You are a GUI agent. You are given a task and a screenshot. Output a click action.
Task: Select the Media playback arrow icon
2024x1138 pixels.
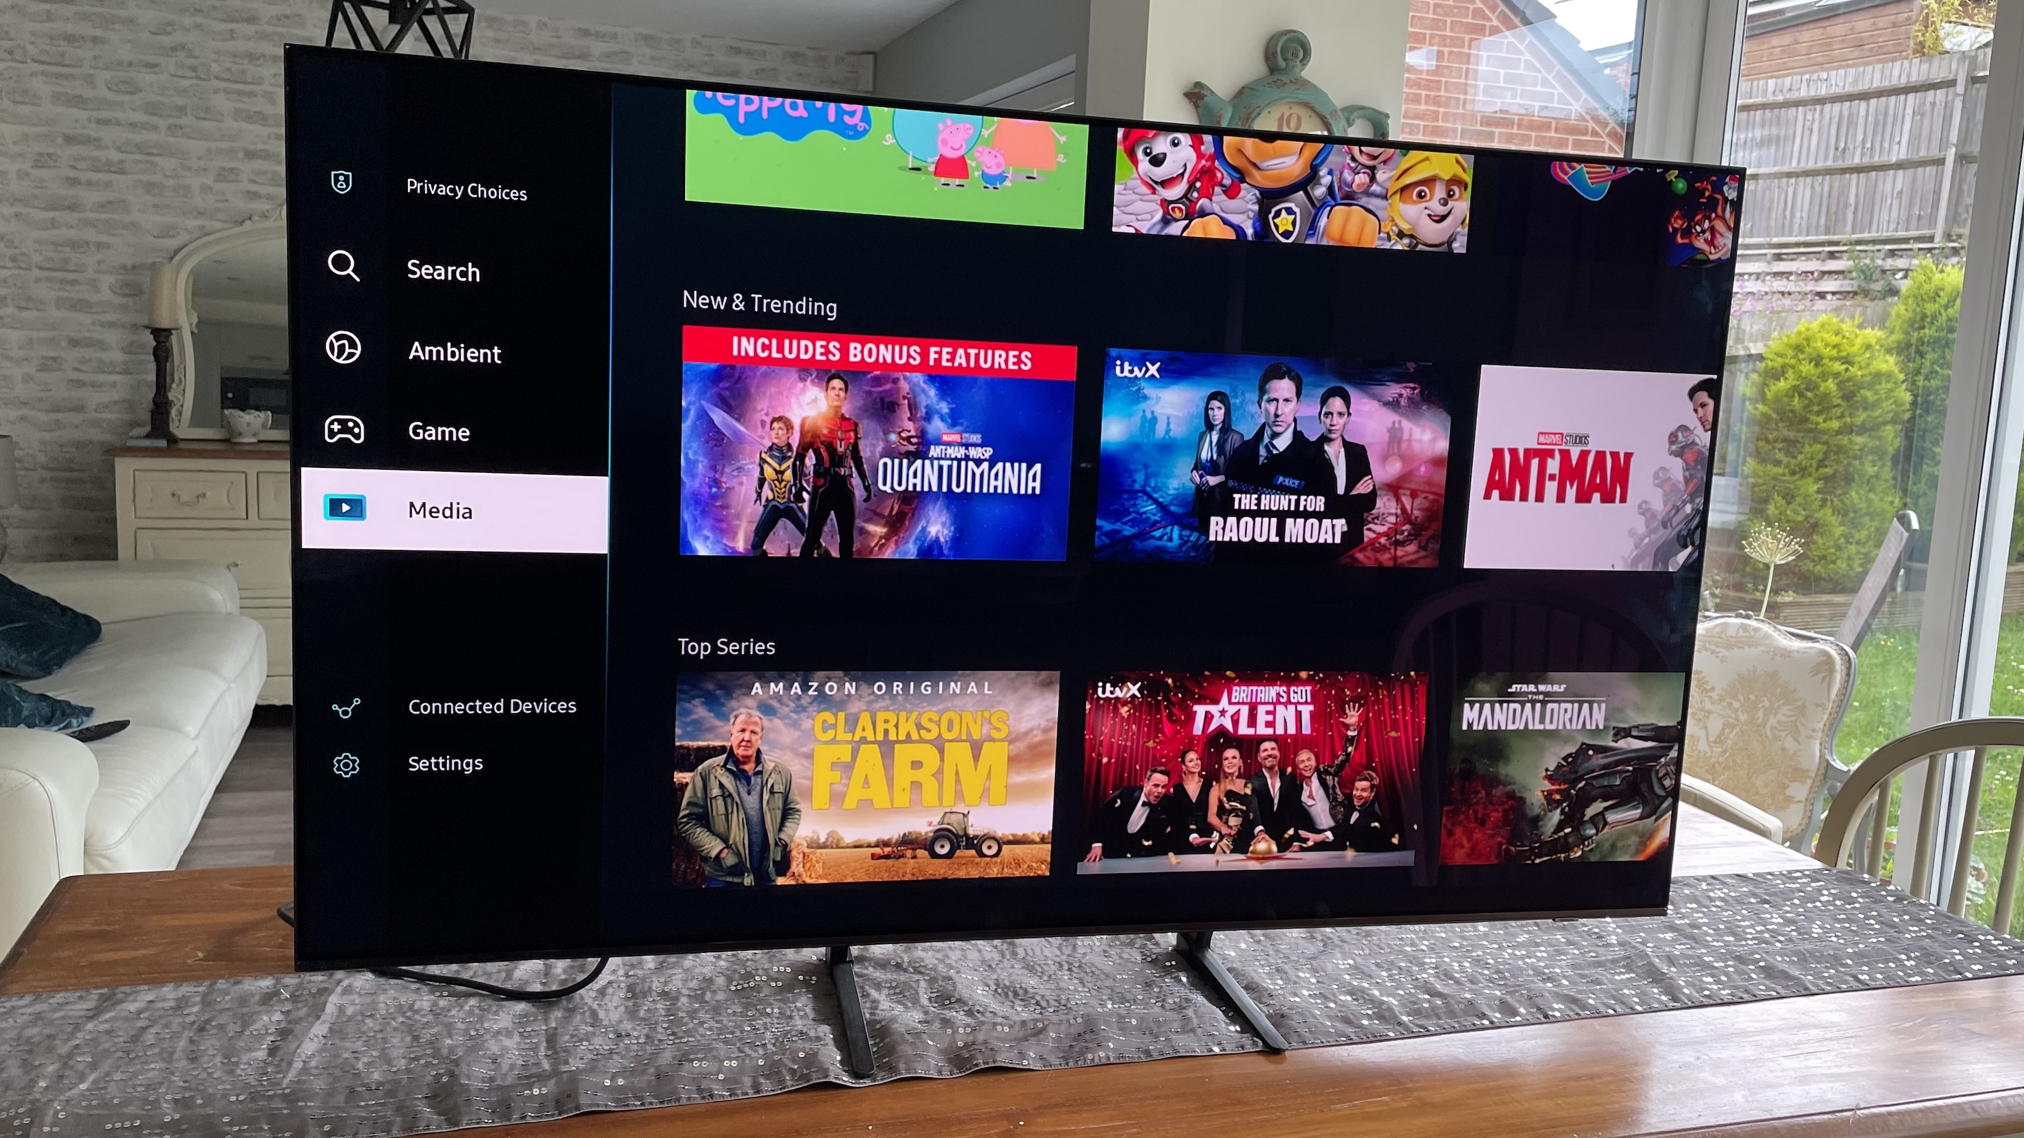[x=346, y=508]
